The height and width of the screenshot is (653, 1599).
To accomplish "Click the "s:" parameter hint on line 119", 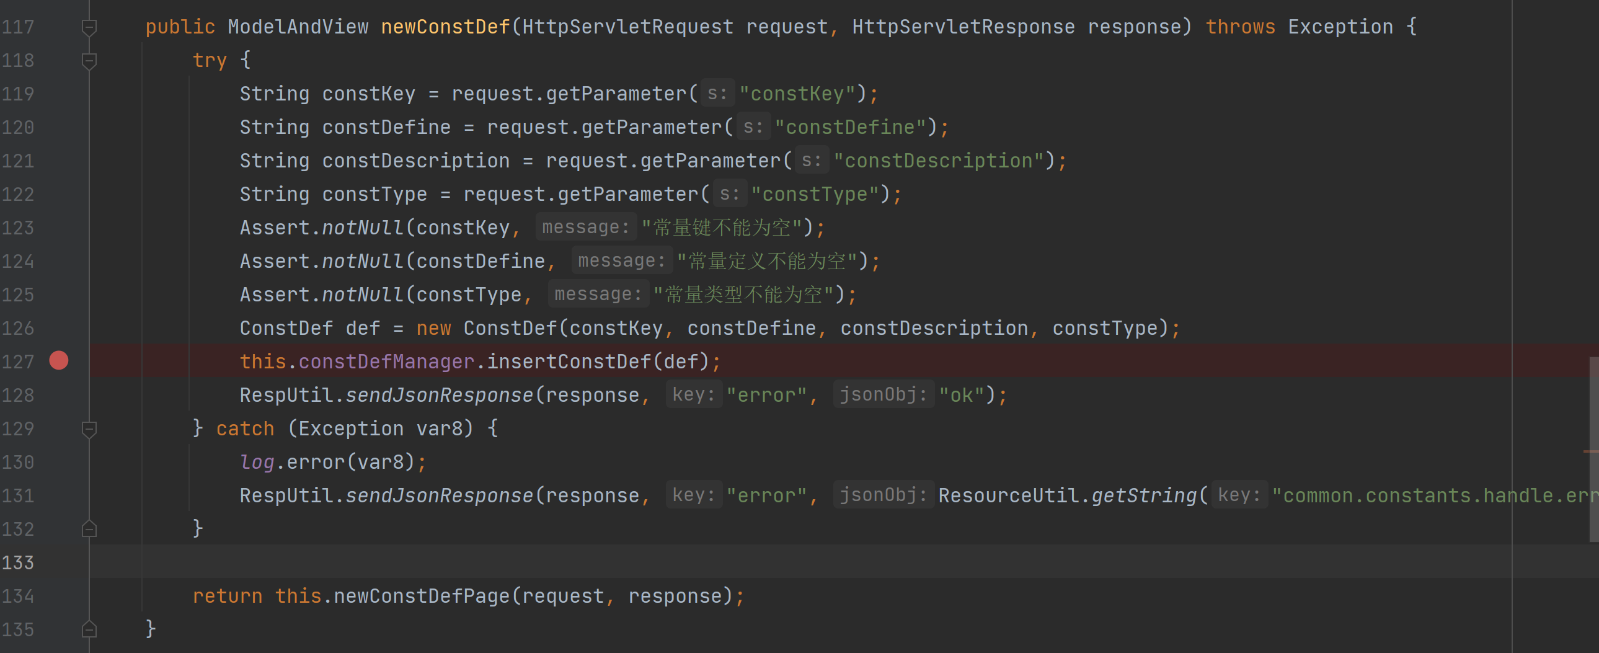I will [x=717, y=94].
